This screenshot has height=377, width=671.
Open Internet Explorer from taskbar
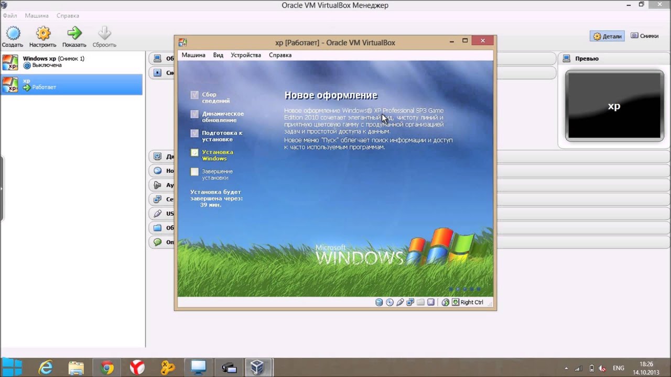46,368
